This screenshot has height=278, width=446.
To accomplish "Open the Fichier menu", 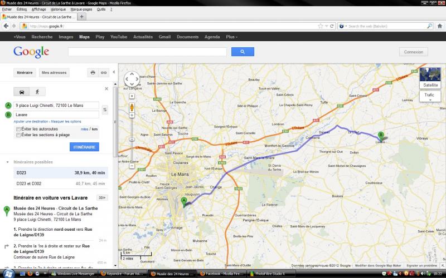I will 7,9.
